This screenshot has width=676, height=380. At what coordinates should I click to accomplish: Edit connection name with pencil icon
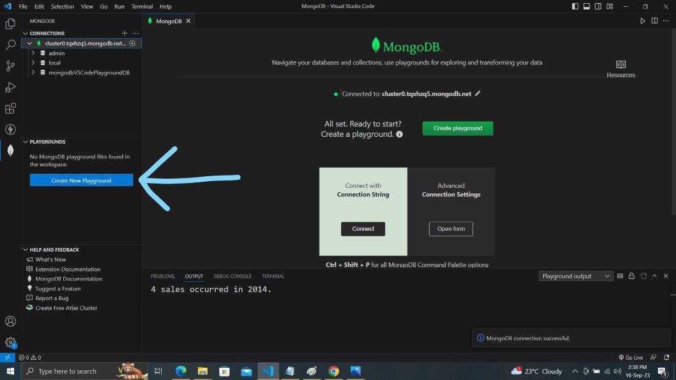478,93
